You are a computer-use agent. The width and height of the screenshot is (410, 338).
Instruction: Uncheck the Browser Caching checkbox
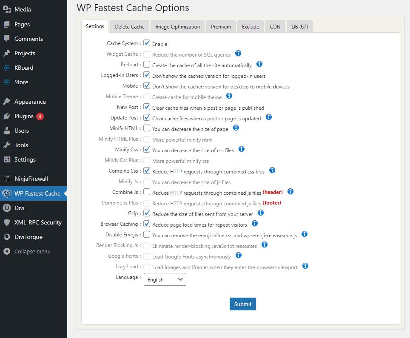147,224
